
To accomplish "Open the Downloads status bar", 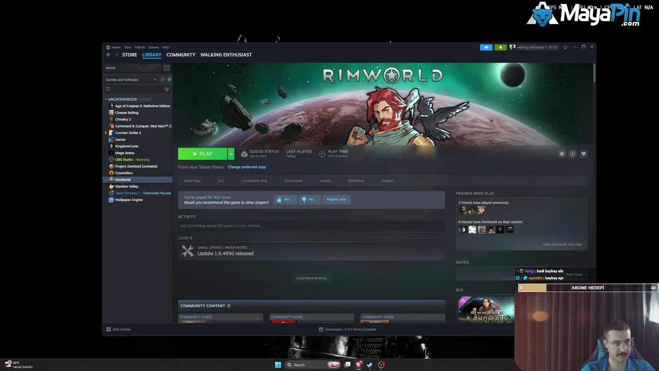I will pos(348,329).
